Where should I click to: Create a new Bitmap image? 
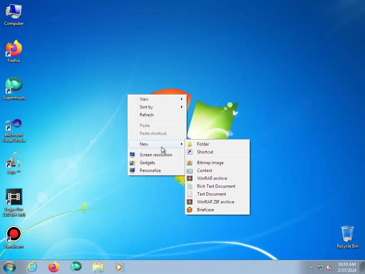217,163
